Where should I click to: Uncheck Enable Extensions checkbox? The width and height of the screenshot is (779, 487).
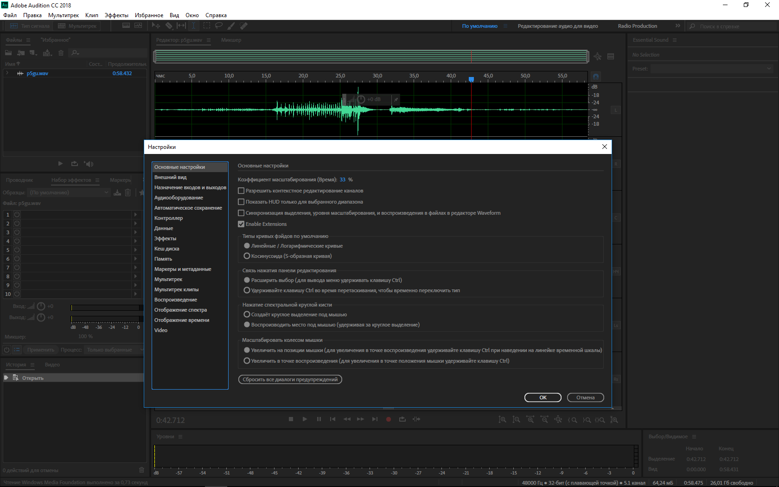pyautogui.click(x=241, y=224)
